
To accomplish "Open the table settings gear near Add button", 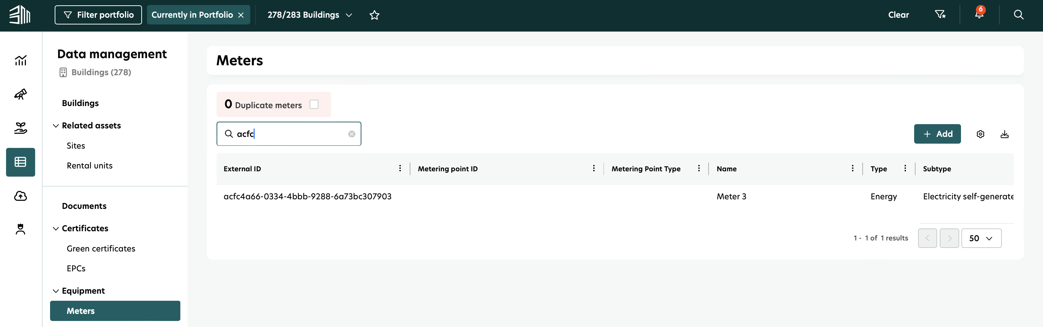I will coord(980,134).
